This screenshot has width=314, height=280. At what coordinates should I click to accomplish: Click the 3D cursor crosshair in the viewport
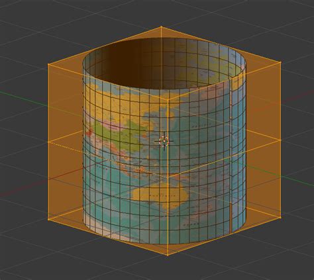click(x=164, y=141)
